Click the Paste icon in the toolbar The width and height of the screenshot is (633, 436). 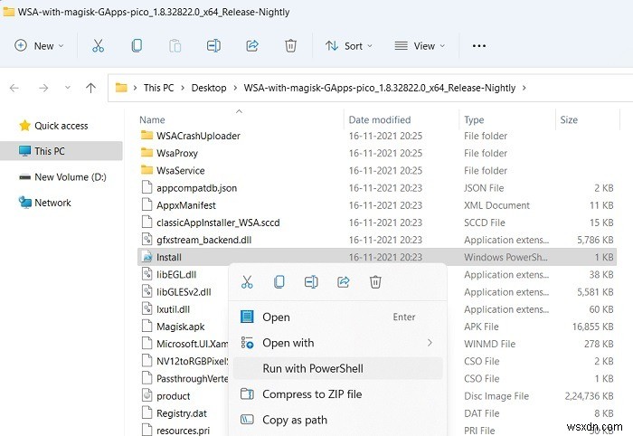coord(175,45)
